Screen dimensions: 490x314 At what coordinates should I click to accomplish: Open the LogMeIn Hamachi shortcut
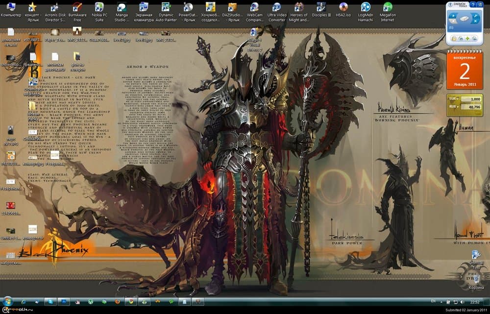coord(366,7)
